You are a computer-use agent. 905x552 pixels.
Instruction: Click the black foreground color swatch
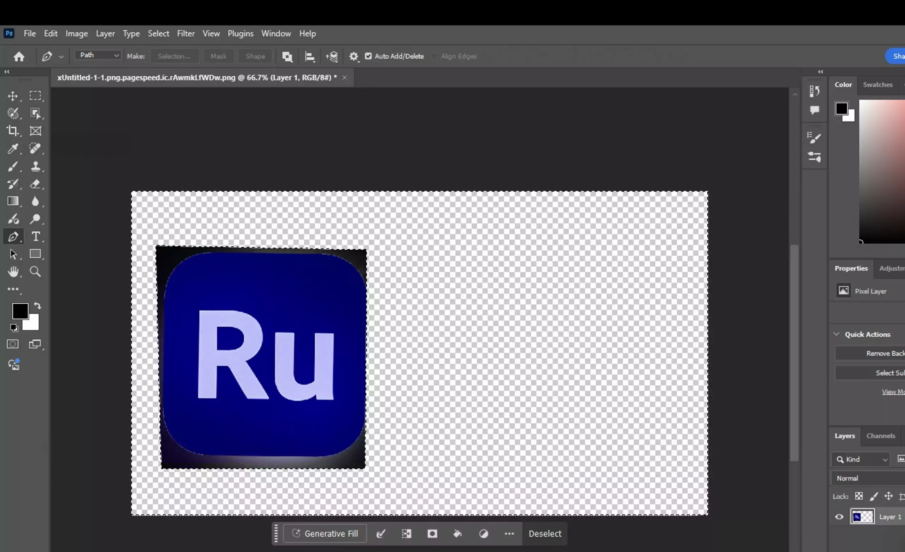[20, 311]
